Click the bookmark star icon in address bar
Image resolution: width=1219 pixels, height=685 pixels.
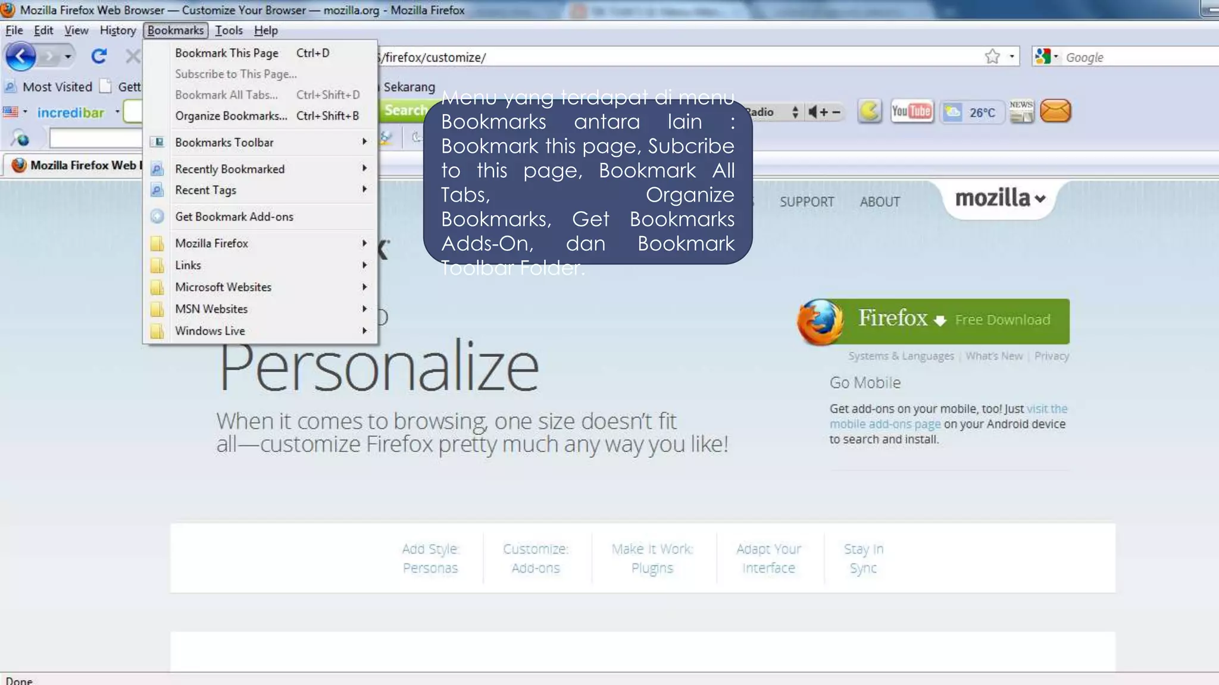pyautogui.click(x=992, y=56)
